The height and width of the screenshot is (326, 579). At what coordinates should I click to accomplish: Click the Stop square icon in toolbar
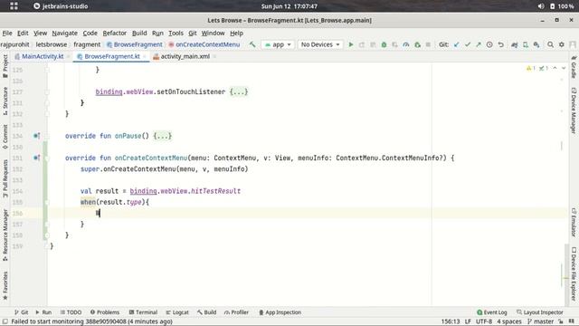[428, 44]
